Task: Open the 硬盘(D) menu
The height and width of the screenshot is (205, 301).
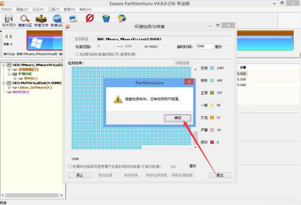Action: [x=22, y=9]
